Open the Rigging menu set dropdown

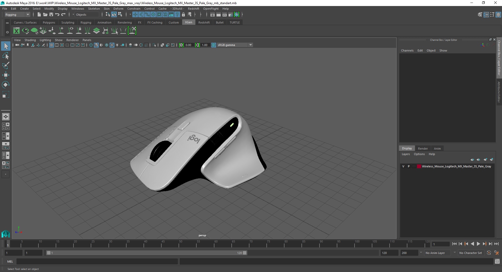tap(17, 15)
